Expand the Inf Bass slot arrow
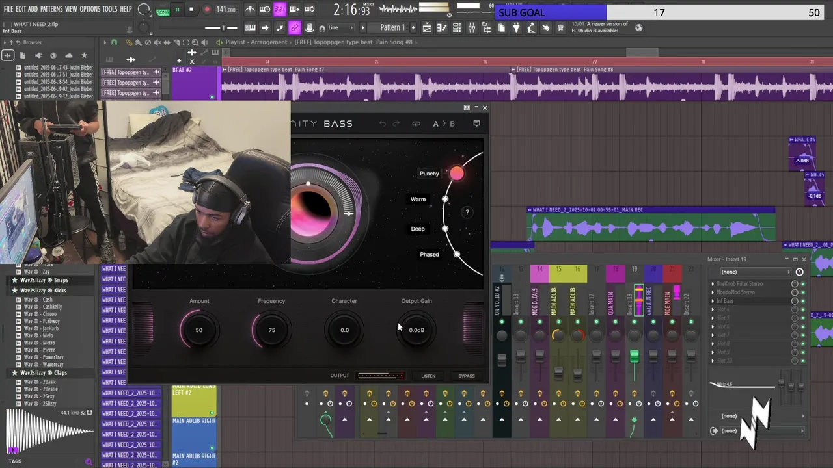 pos(713,301)
